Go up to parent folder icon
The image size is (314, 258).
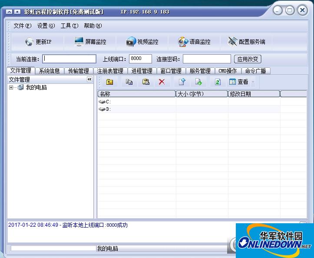pyautogui.click(x=109, y=82)
